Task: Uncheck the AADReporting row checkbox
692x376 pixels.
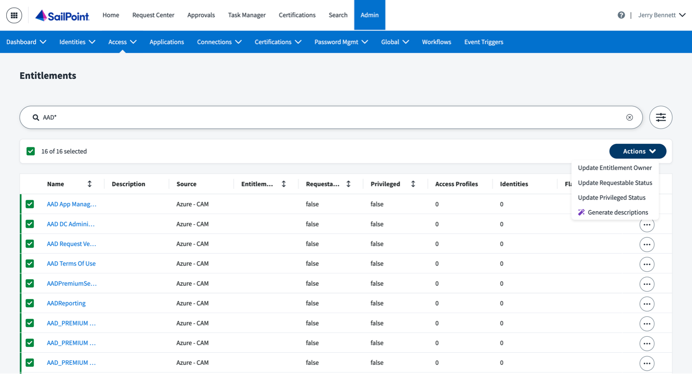Action: (x=30, y=303)
